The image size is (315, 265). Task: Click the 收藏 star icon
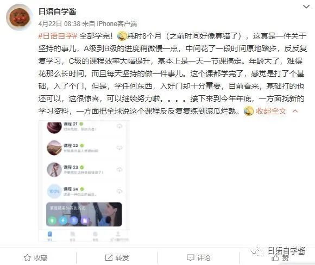(27, 257)
